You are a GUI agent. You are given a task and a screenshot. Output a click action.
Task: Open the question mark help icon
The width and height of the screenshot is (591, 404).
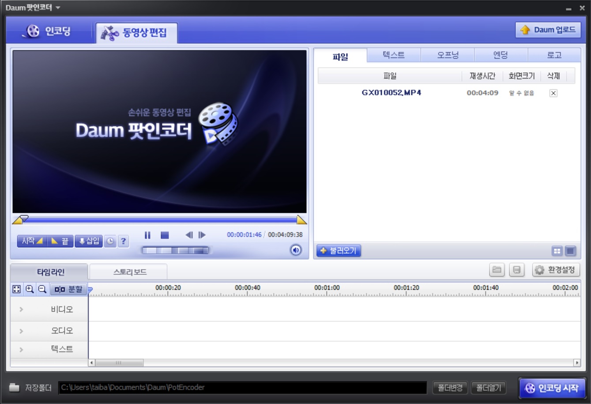pyautogui.click(x=124, y=241)
